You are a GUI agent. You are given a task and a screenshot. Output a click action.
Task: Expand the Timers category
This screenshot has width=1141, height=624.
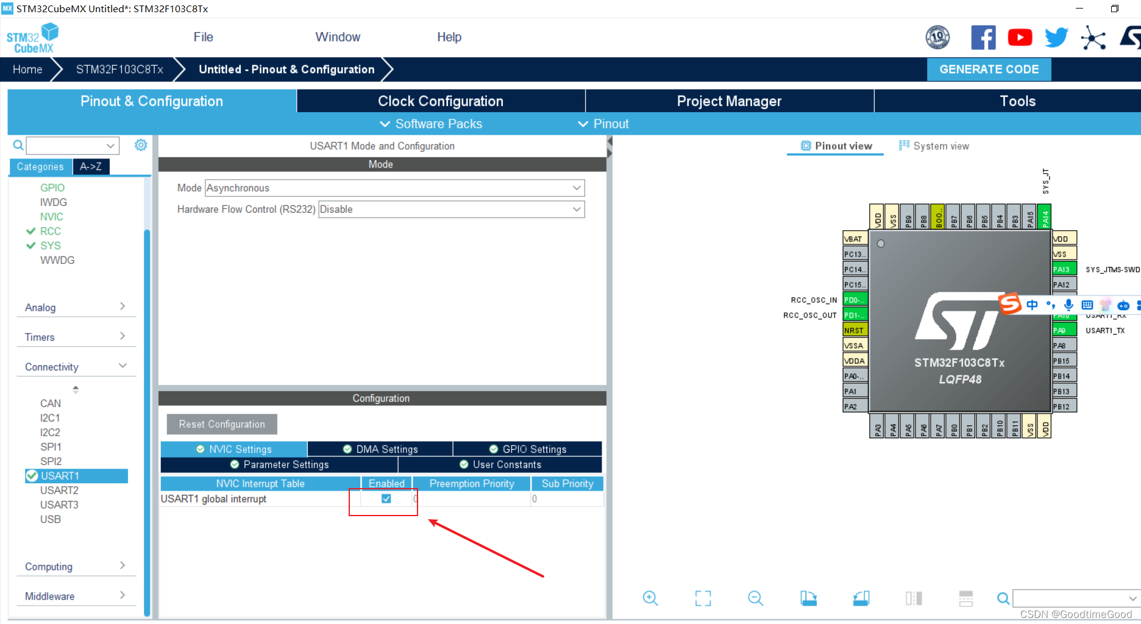coord(75,337)
